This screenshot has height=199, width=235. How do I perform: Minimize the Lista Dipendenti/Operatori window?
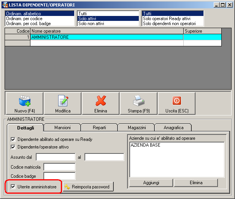tap(216, 5)
